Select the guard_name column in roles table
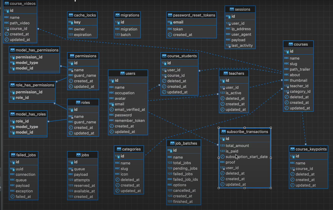Screen dimensions: 333x210 85,122
